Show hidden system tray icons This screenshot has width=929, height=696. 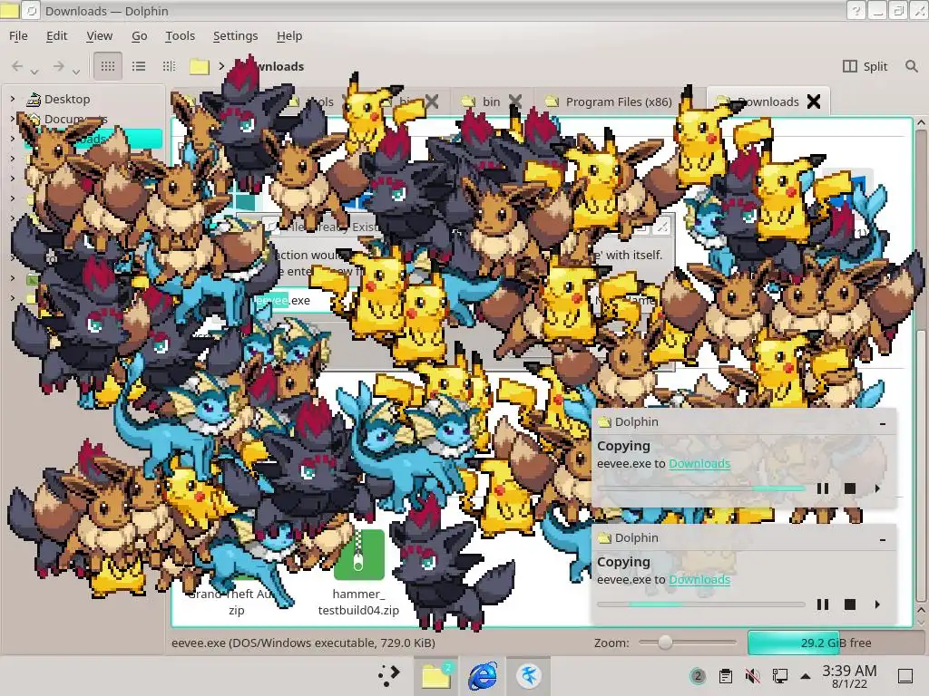(x=806, y=676)
